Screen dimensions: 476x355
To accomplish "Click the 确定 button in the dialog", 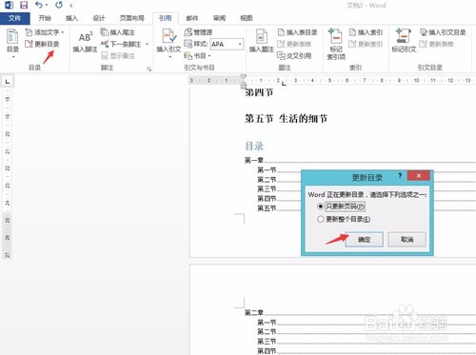I will [x=364, y=239].
